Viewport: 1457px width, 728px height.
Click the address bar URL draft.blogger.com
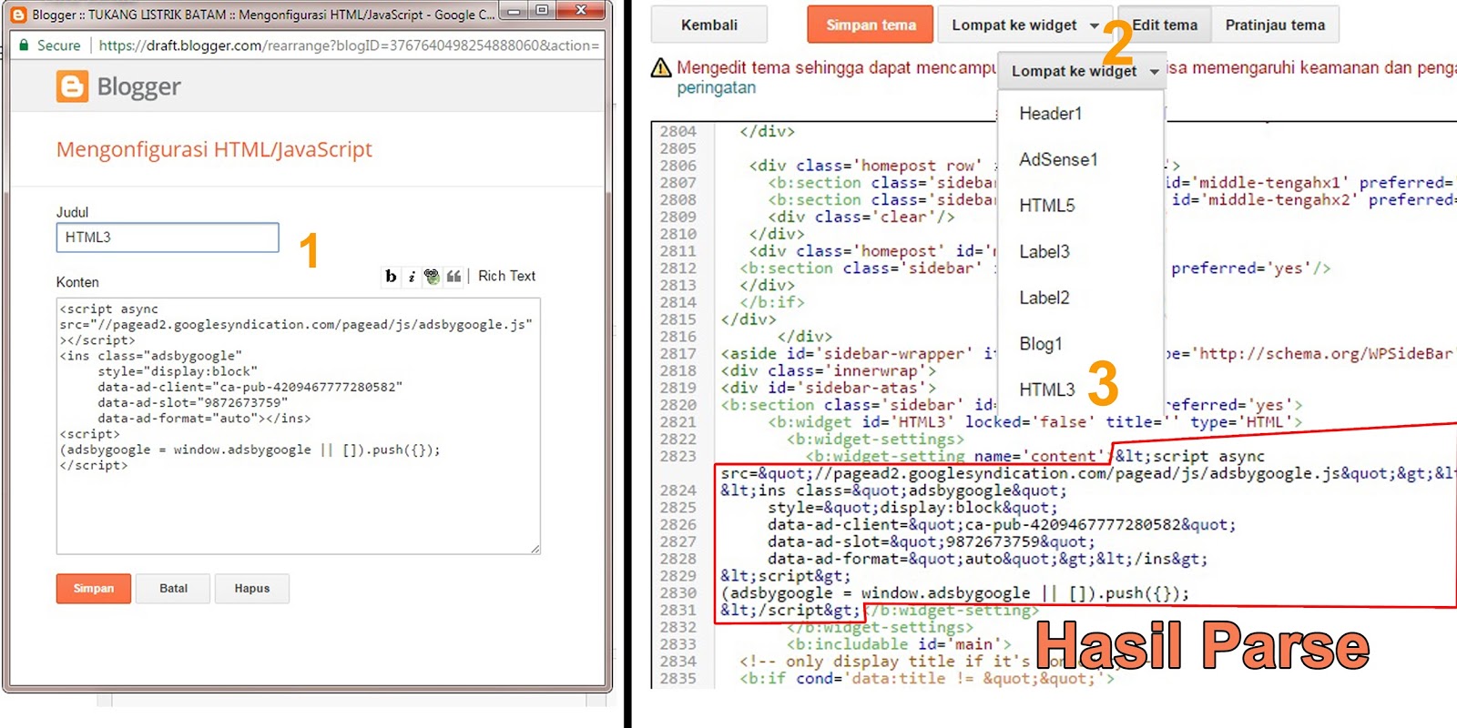pos(349,45)
